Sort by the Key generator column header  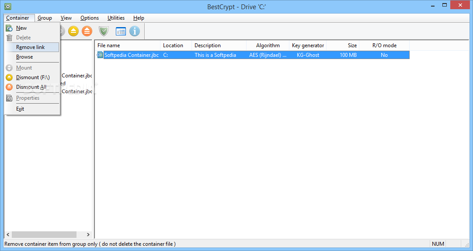[x=308, y=45]
